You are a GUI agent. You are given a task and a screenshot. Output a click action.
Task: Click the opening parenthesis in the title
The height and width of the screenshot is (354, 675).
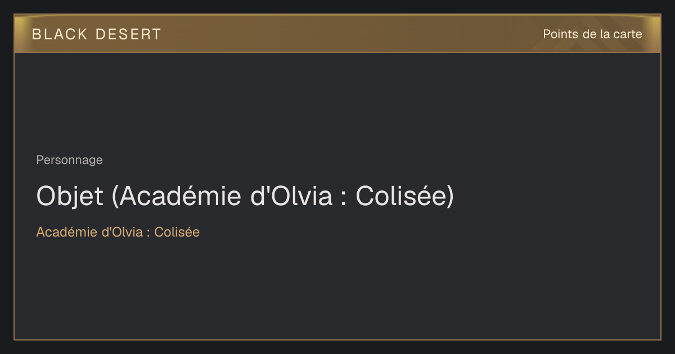point(114,197)
